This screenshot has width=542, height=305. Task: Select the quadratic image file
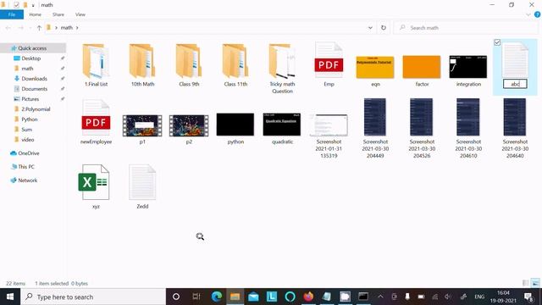(282, 128)
